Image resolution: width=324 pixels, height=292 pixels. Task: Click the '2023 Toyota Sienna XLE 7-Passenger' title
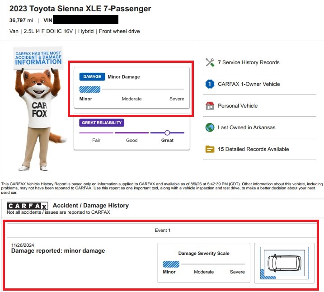point(80,9)
